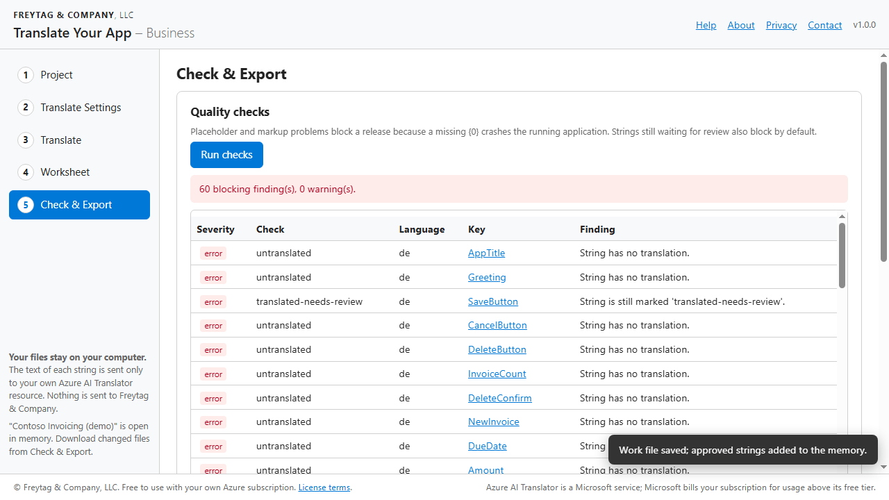
Task: Open the Translate step
Action: tap(79, 140)
